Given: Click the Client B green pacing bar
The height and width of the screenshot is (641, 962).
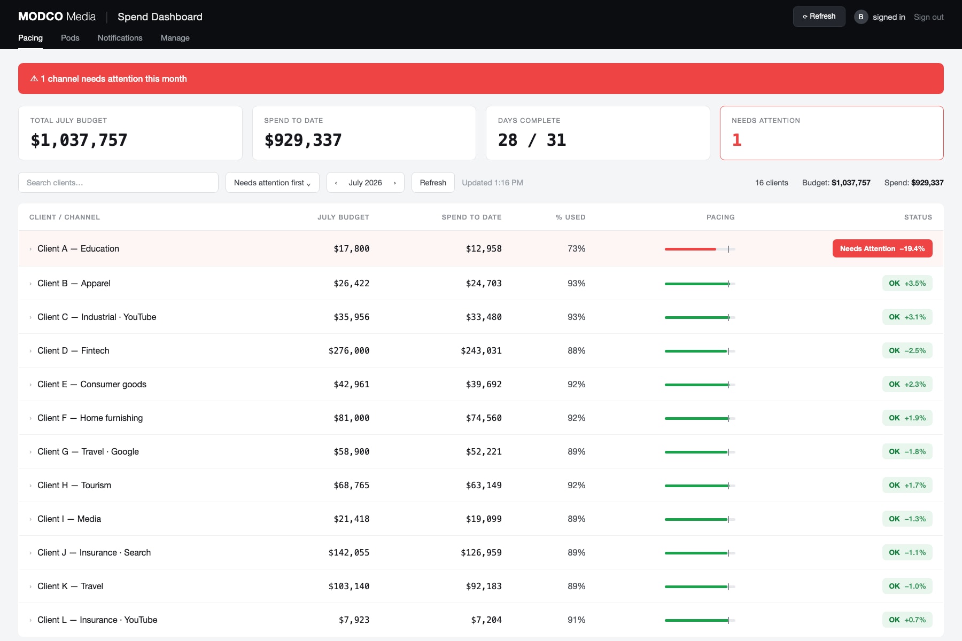Looking at the screenshot, I should click(700, 284).
